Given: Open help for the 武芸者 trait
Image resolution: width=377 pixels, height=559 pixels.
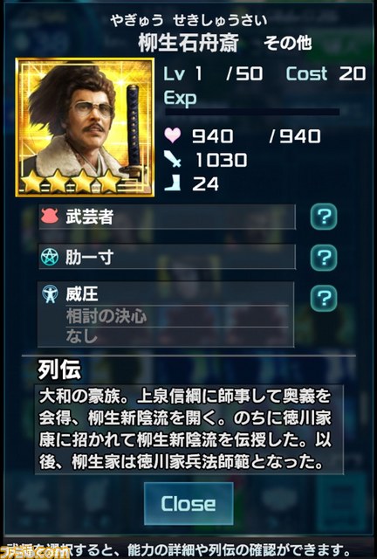Looking at the screenshot, I should point(324,217).
